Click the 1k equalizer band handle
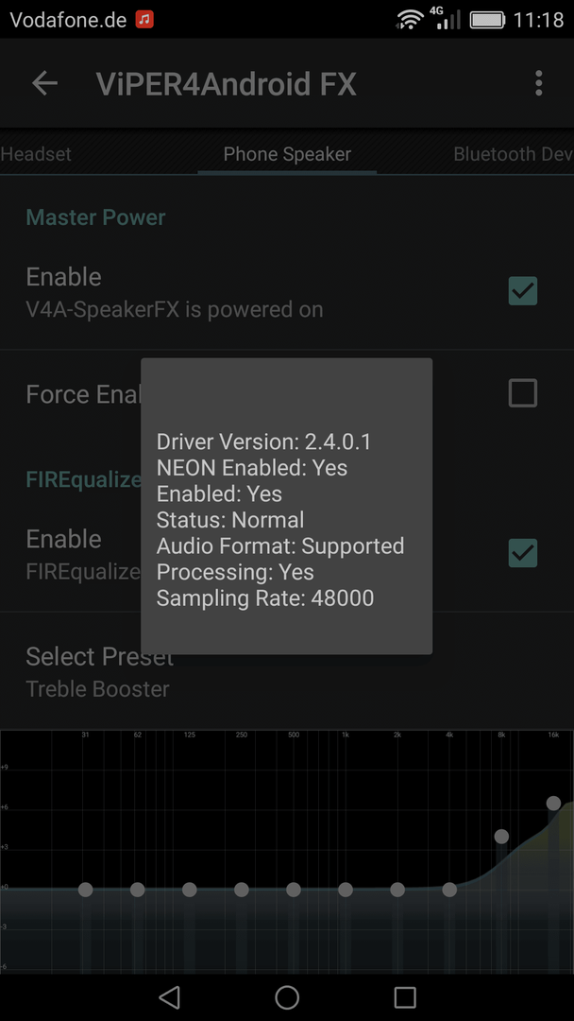 [346, 890]
